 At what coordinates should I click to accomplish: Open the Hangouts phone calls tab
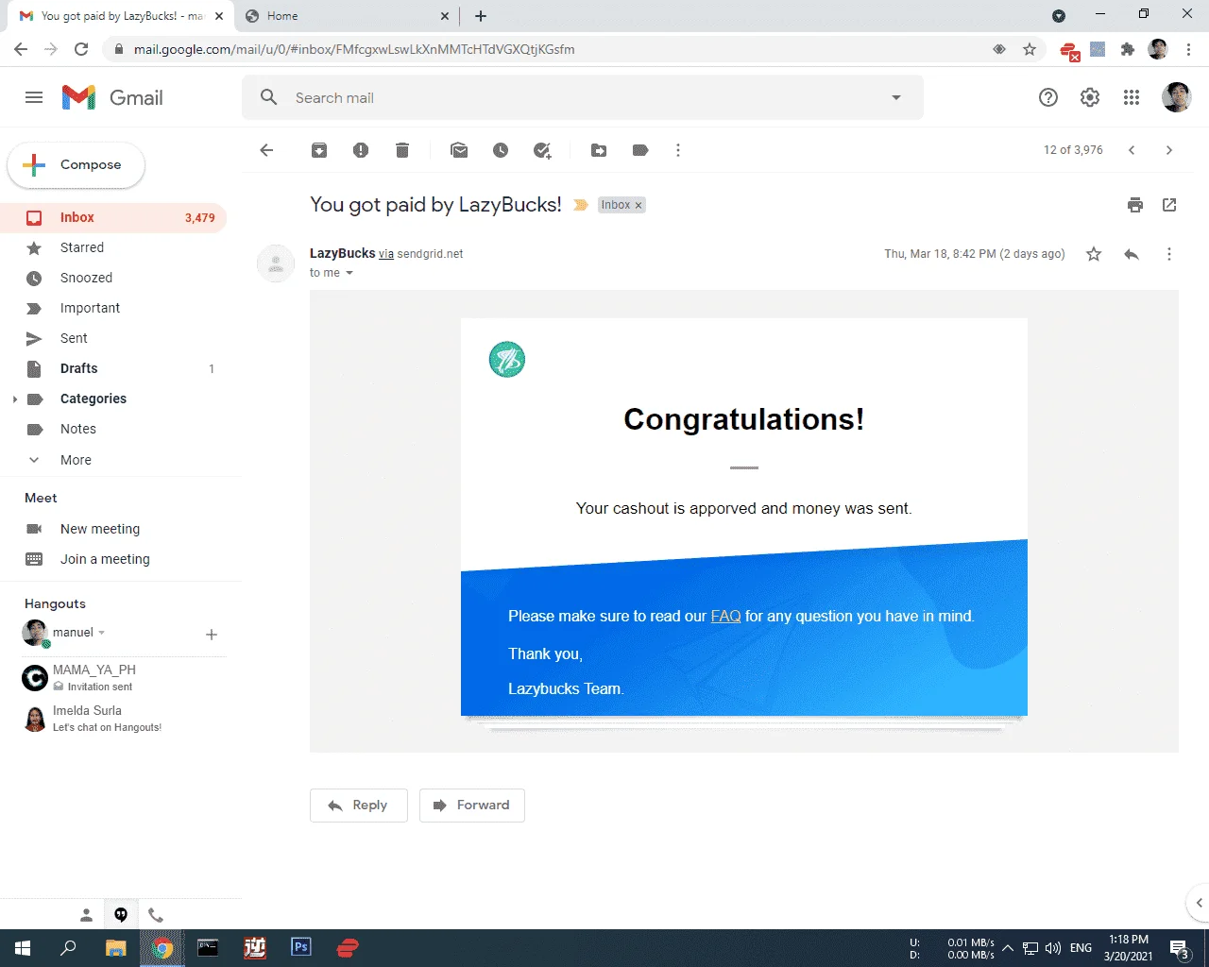click(156, 915)
